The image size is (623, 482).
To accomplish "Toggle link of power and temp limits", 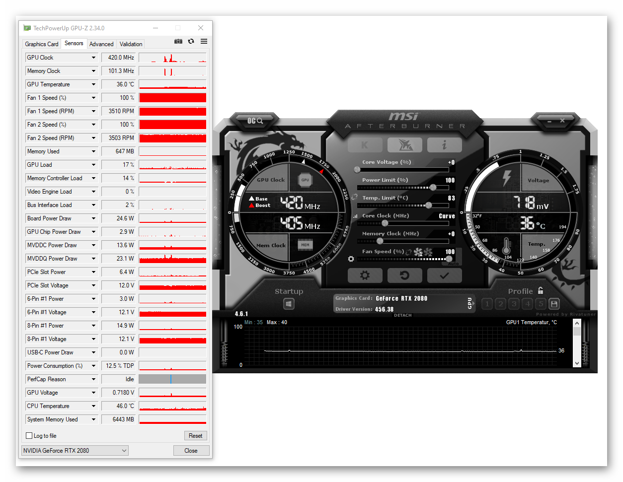I will point(354,197).
